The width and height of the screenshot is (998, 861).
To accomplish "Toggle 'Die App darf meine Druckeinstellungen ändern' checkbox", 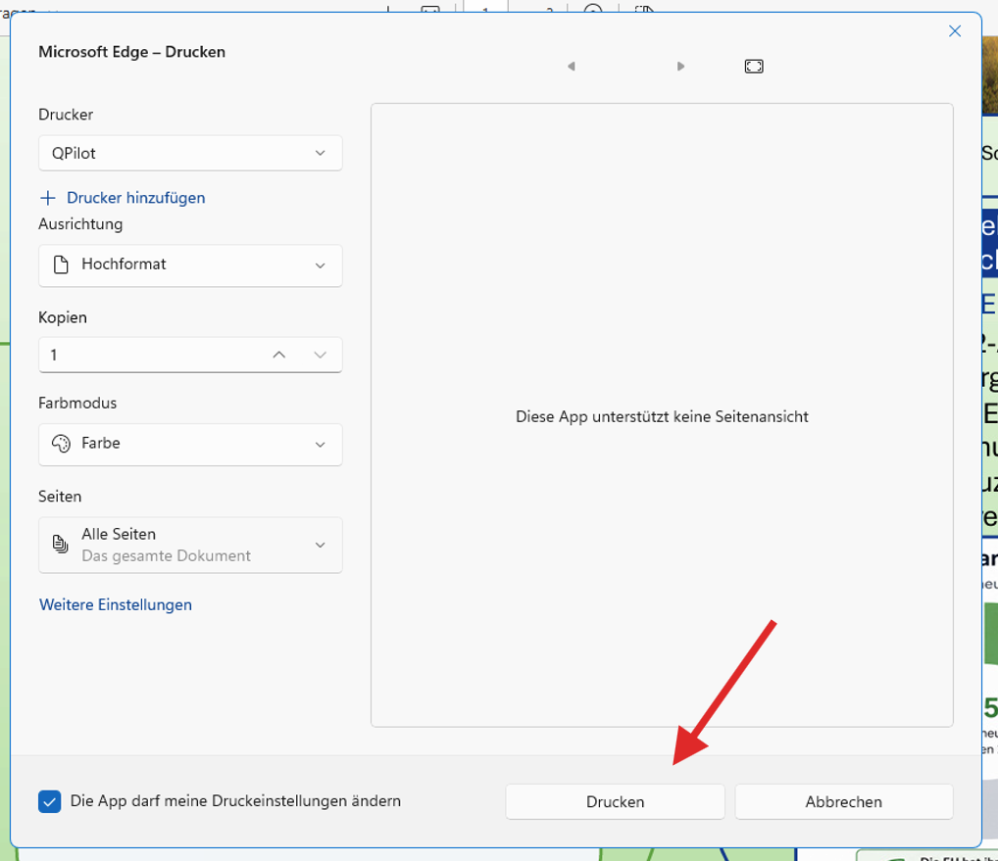I will point(50,802).
